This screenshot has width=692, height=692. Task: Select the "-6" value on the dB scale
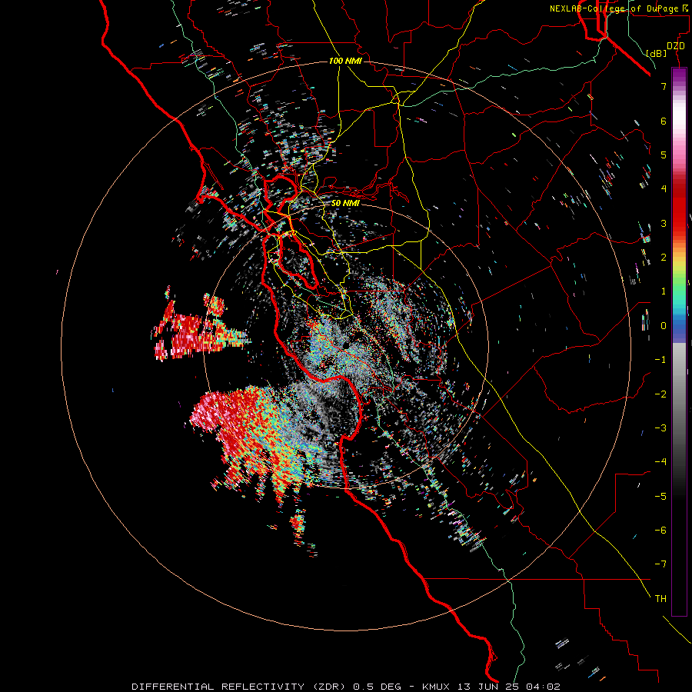click(x=660, y=531)
